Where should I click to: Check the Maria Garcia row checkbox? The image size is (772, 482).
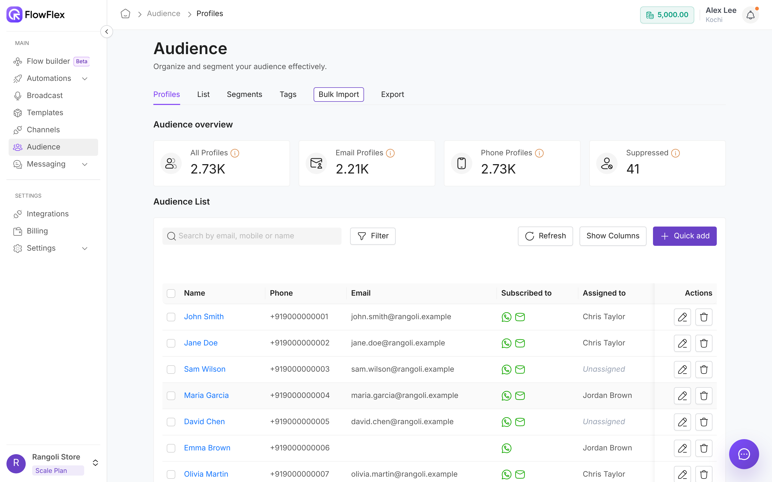pyautogui.click(x=171, y=396)
